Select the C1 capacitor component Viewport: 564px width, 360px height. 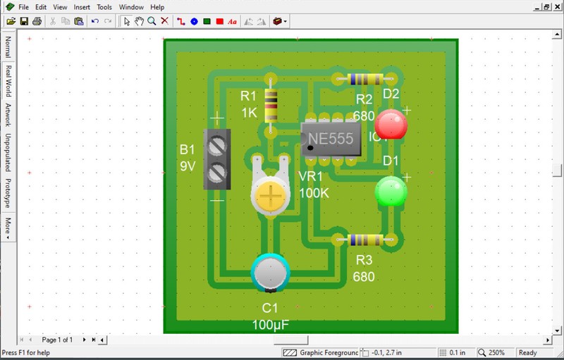tap(271, 273)
